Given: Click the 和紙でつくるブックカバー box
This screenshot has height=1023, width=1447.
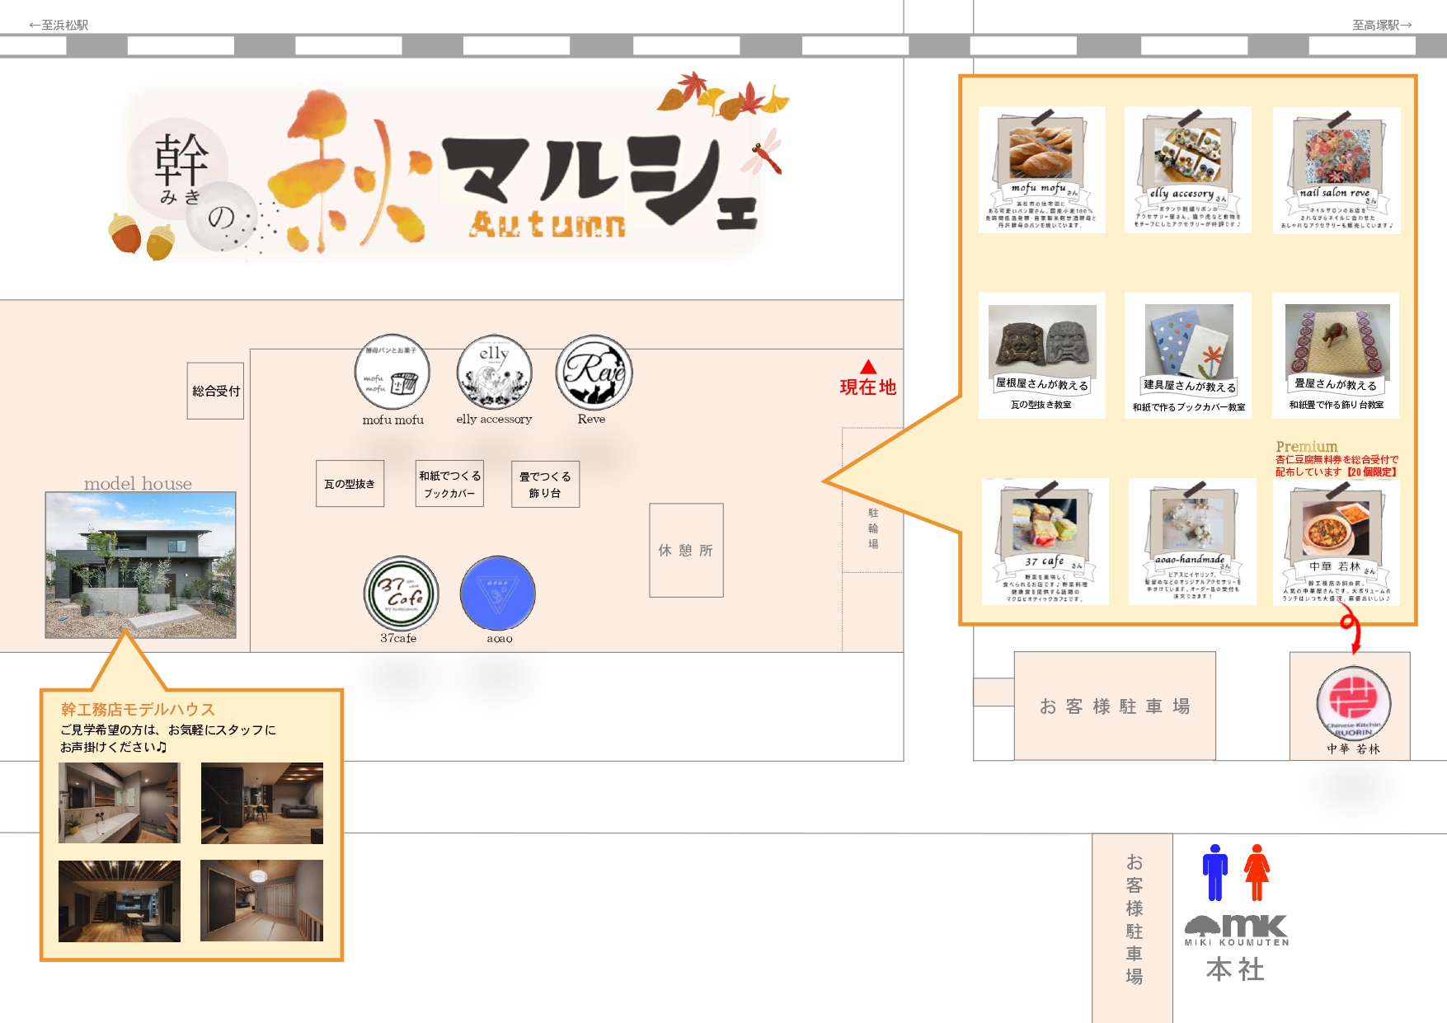Looking at the screenshot, I should pyautogui.click(x=449, y=484).
